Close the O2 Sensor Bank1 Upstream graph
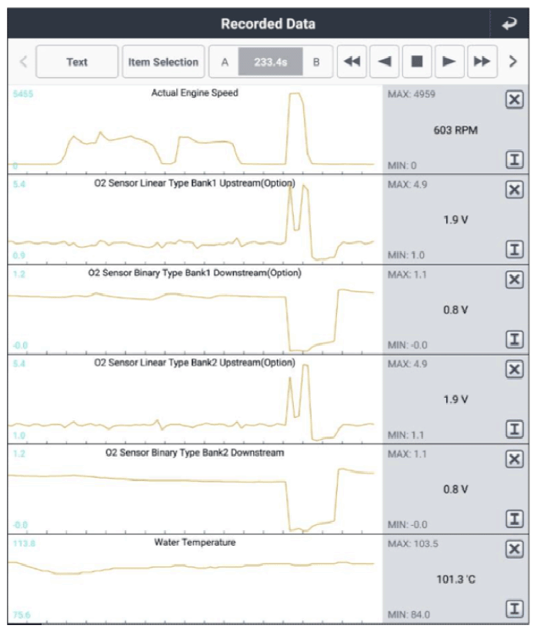 tap(515, 190)
